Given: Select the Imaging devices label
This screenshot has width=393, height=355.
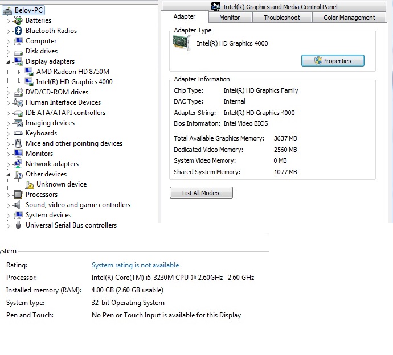Looking at the screenshot, I should pyautogui.click(x=50, y=123).
